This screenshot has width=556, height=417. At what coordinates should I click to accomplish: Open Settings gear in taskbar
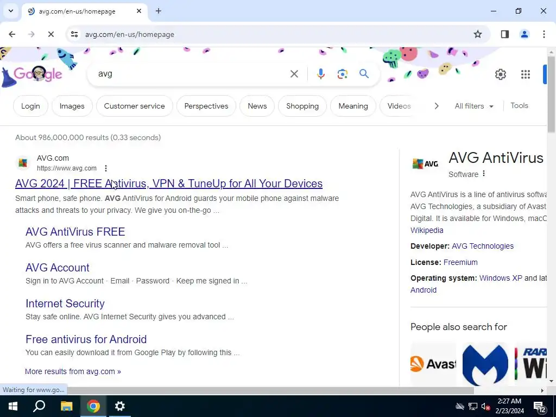[120, 406]
